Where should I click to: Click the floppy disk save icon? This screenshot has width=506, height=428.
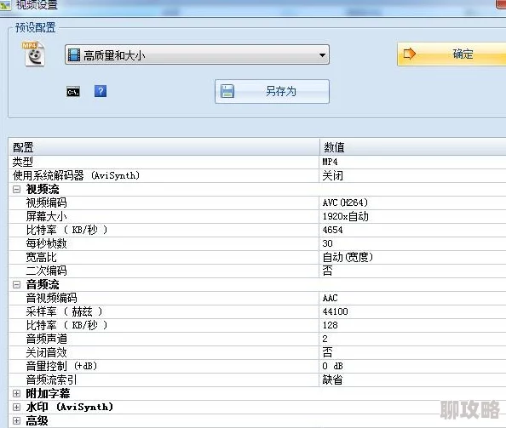tap(227, 91)
